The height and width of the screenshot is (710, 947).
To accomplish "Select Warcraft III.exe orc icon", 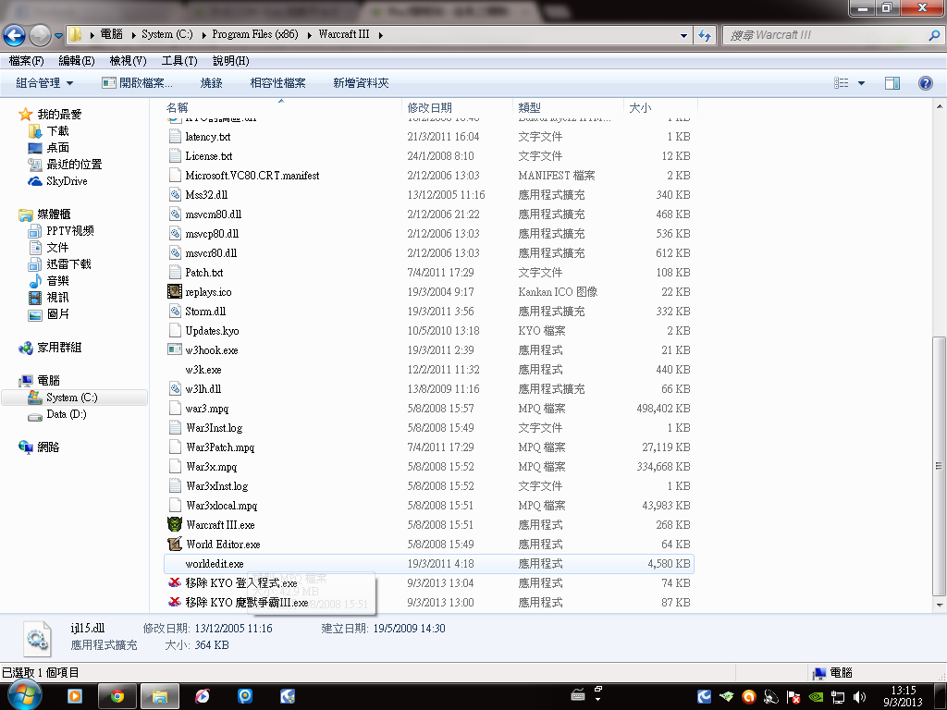I will (x=175, y=525).
